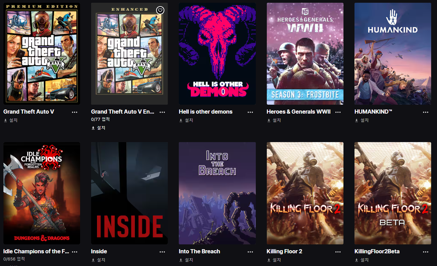Click the ellipsis icon for Grand Theft Auto V Enhanced
437x266 pixels.
(162, 112)
